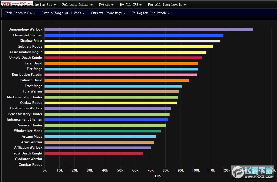Screen dimensions: 277x182
Task: Open the Fel Lord Zakuun boss dropdown
Action: 77,5
